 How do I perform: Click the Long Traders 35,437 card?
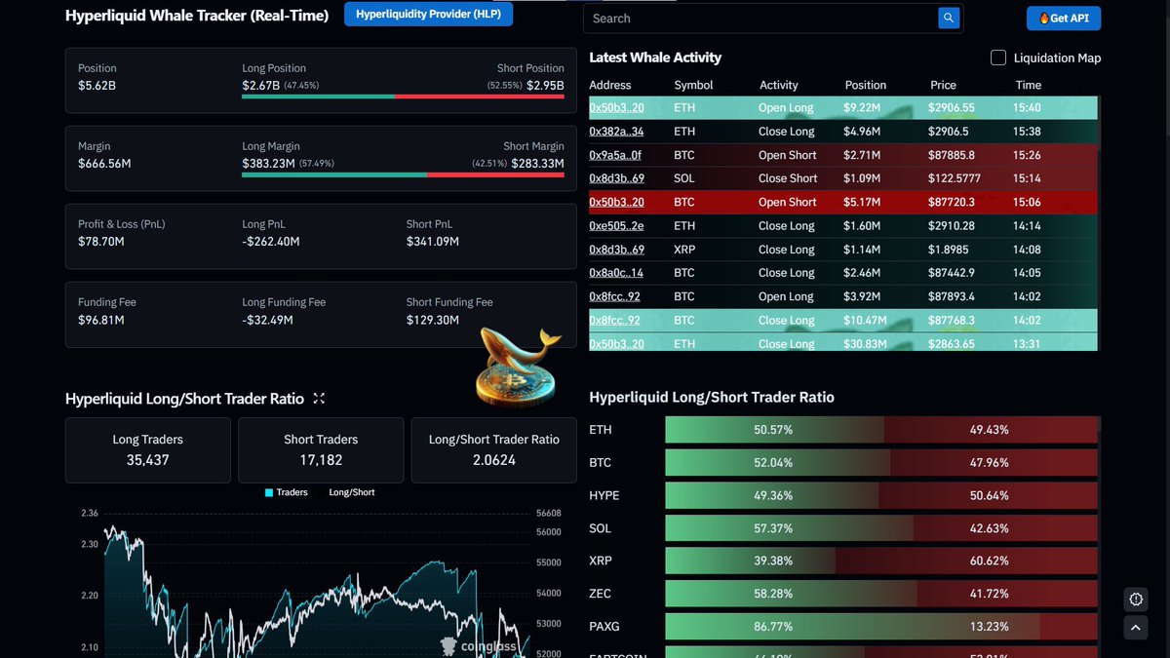coord(148,450)
